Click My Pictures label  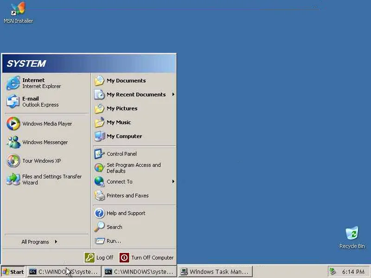[x=122, y=108]
